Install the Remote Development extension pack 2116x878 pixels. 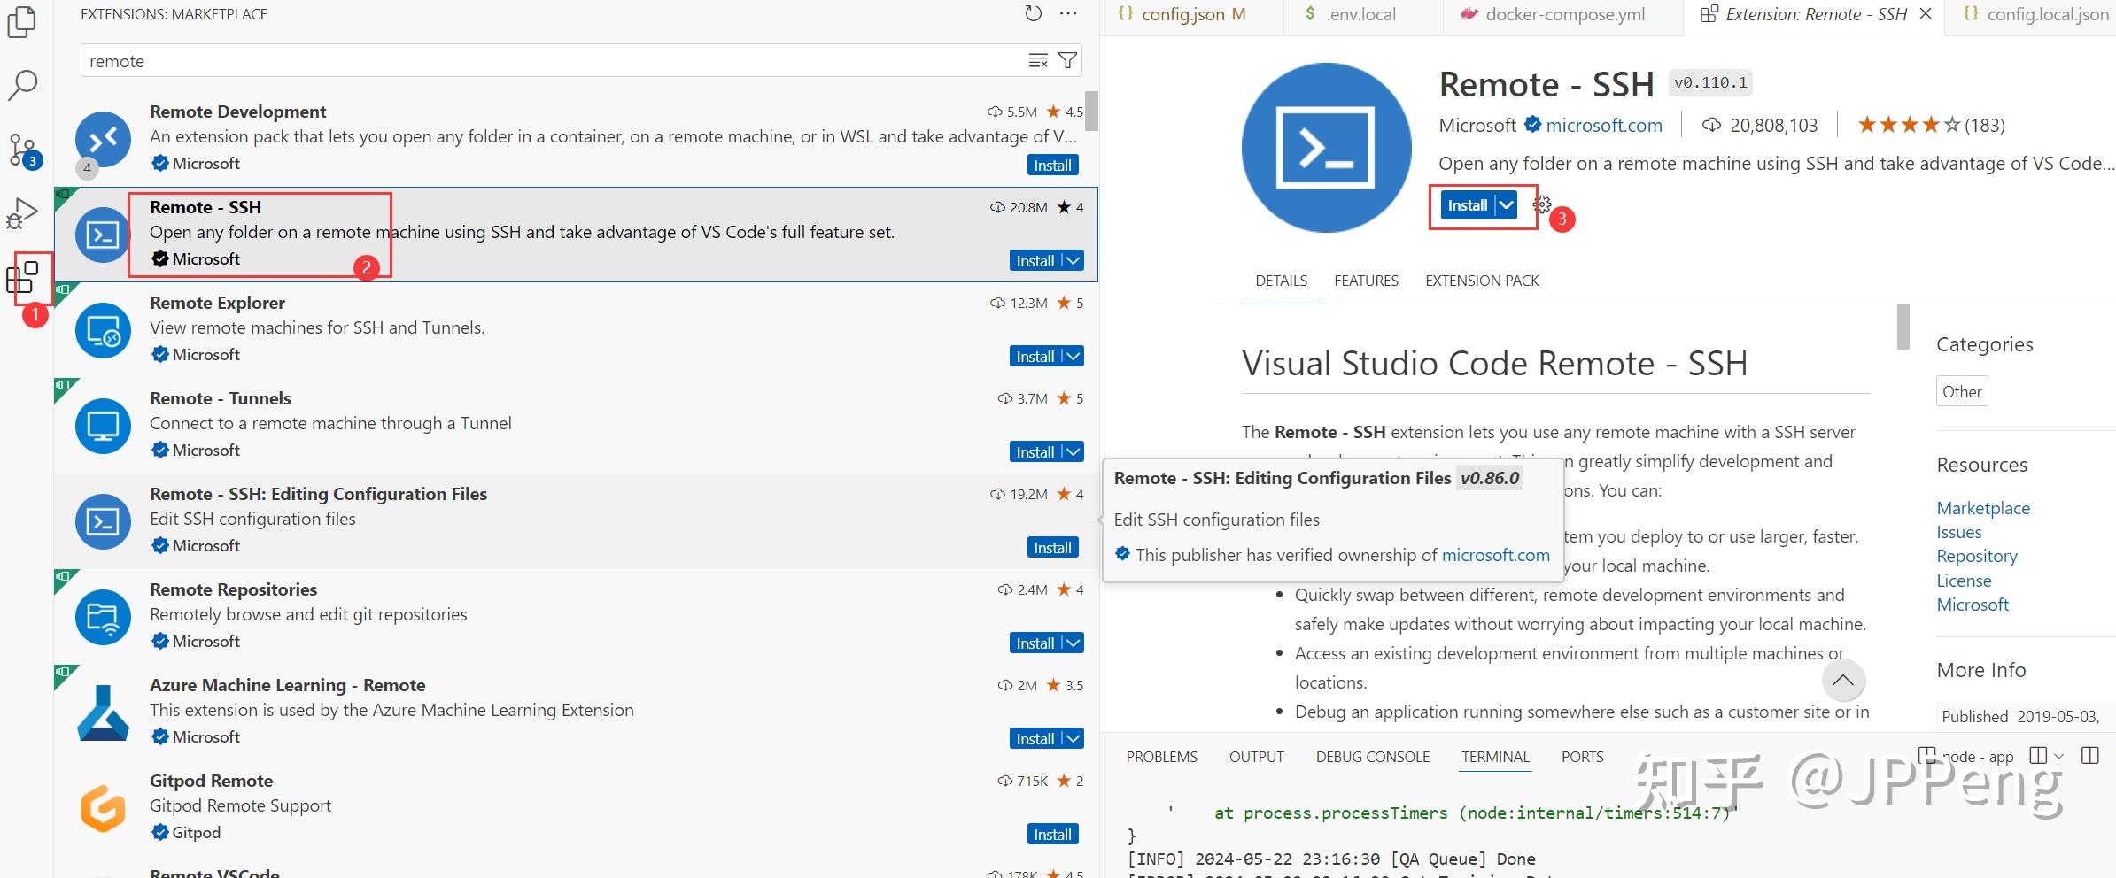[x=1052, y=165]
